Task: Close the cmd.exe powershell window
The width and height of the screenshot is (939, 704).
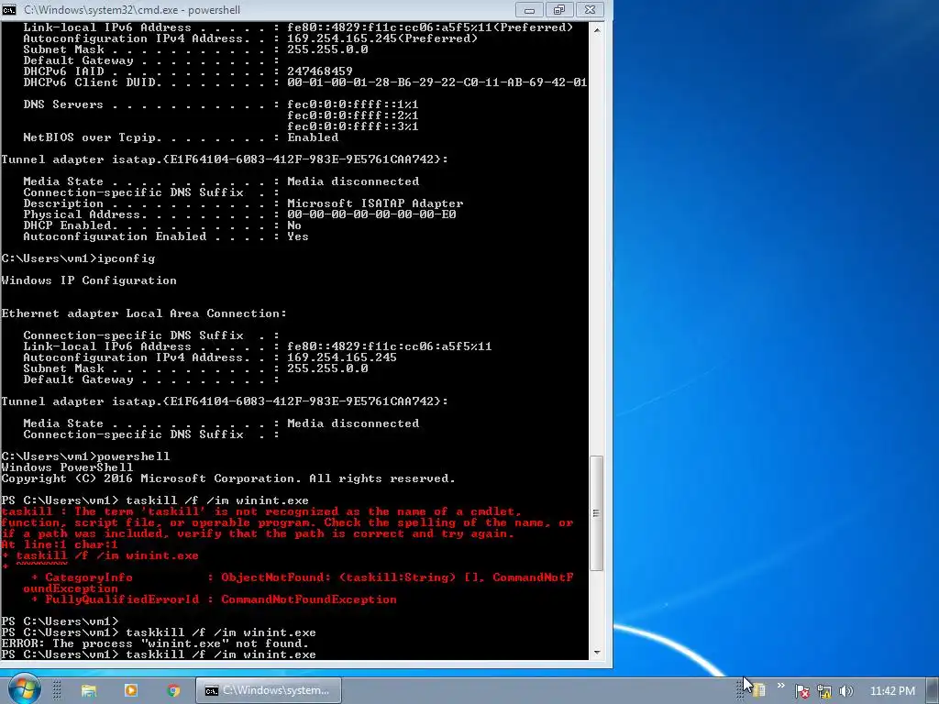Action: tap(590, 9)
